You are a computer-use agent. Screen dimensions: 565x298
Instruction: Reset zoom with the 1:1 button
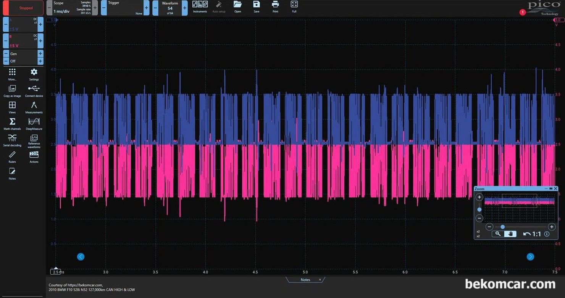pyautogui.click(x=532, y=234)
